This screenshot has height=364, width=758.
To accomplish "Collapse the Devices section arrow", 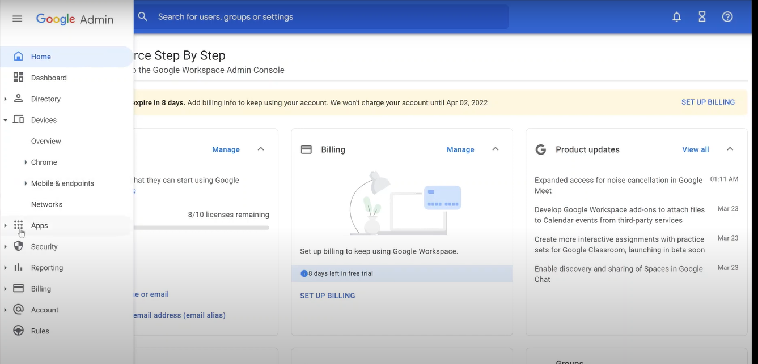I will (5, 120).
